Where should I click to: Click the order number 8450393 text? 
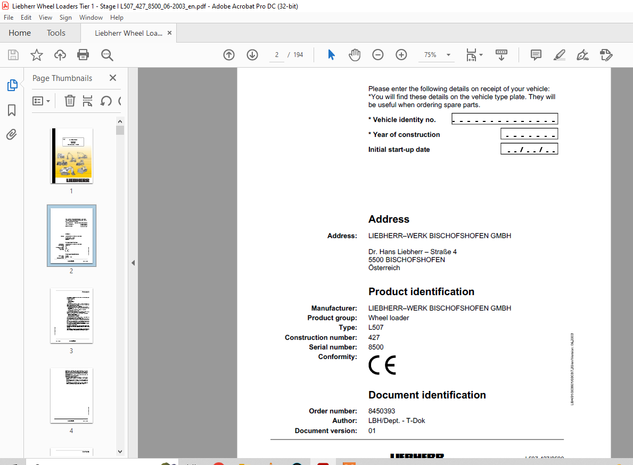[382, 411]
